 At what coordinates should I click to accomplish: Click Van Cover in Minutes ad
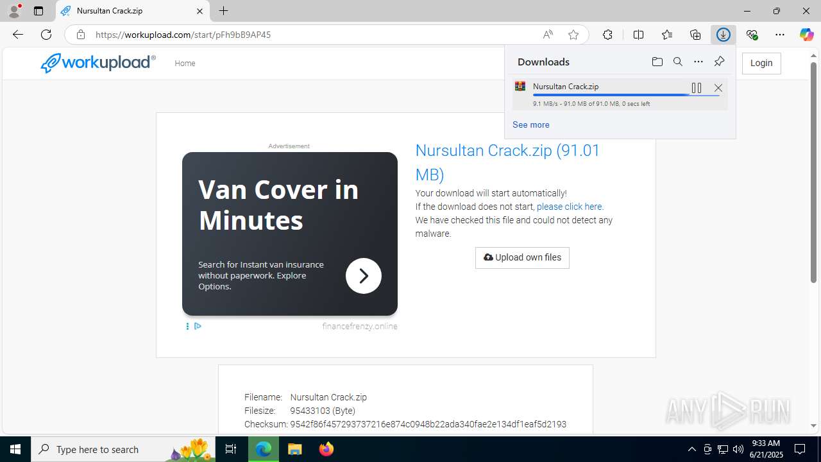click(278, 205)
